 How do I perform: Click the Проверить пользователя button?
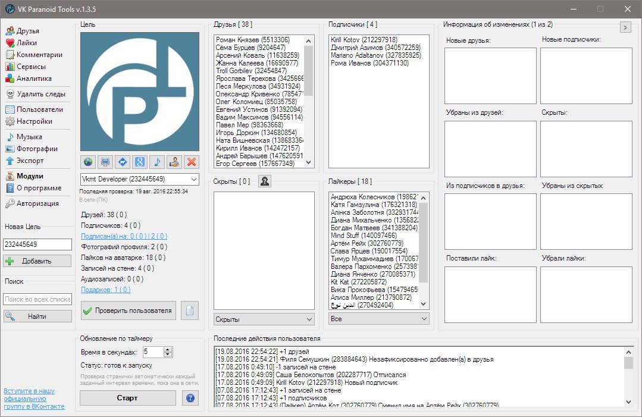click(128, 311)
